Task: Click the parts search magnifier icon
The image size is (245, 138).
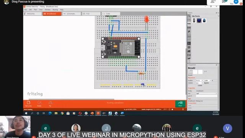Action: (189, 16)
